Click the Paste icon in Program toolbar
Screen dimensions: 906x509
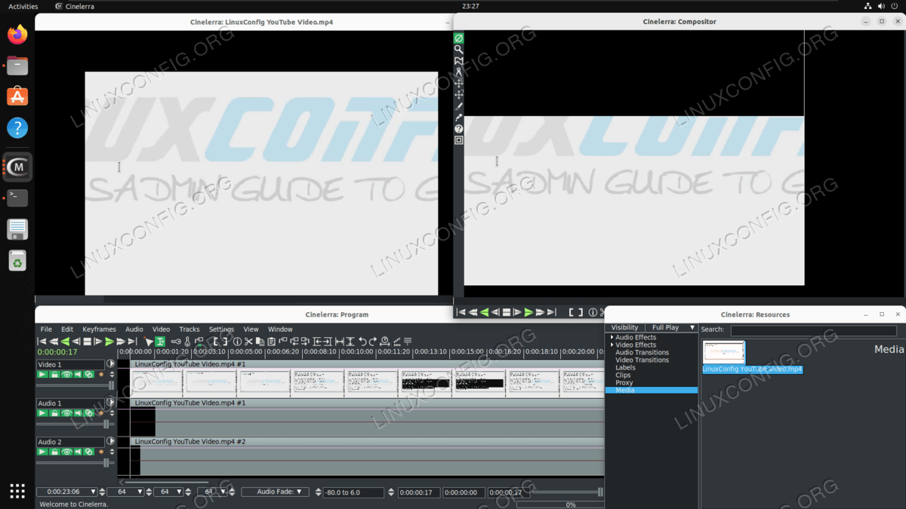(271, 342)
